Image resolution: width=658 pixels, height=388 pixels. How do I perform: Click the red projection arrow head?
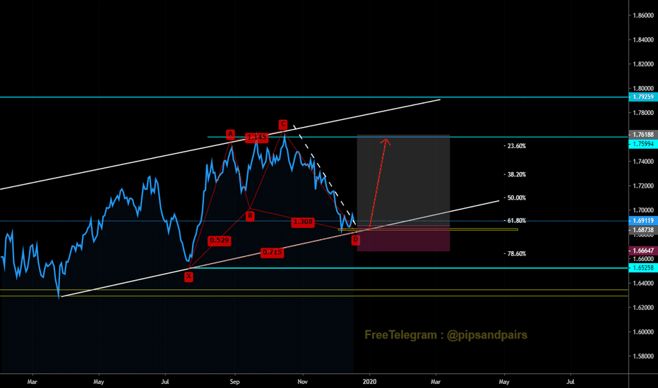pyautogui.click(x=385, y=141)
